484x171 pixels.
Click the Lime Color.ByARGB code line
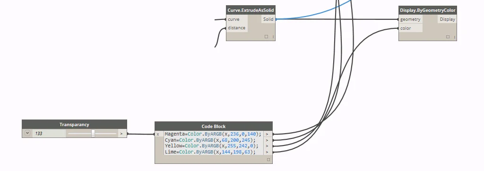click(x=210, y=152)
